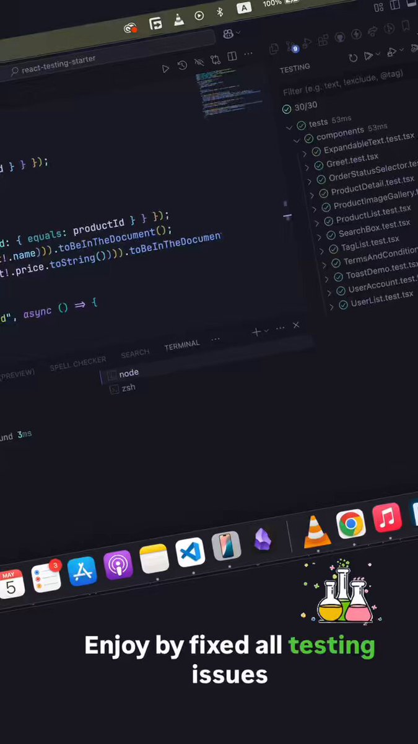Screen dimensions: 418x744
Task: Click the Bluetooth icon in the menu bar
Action: click(x=219, y=12)
